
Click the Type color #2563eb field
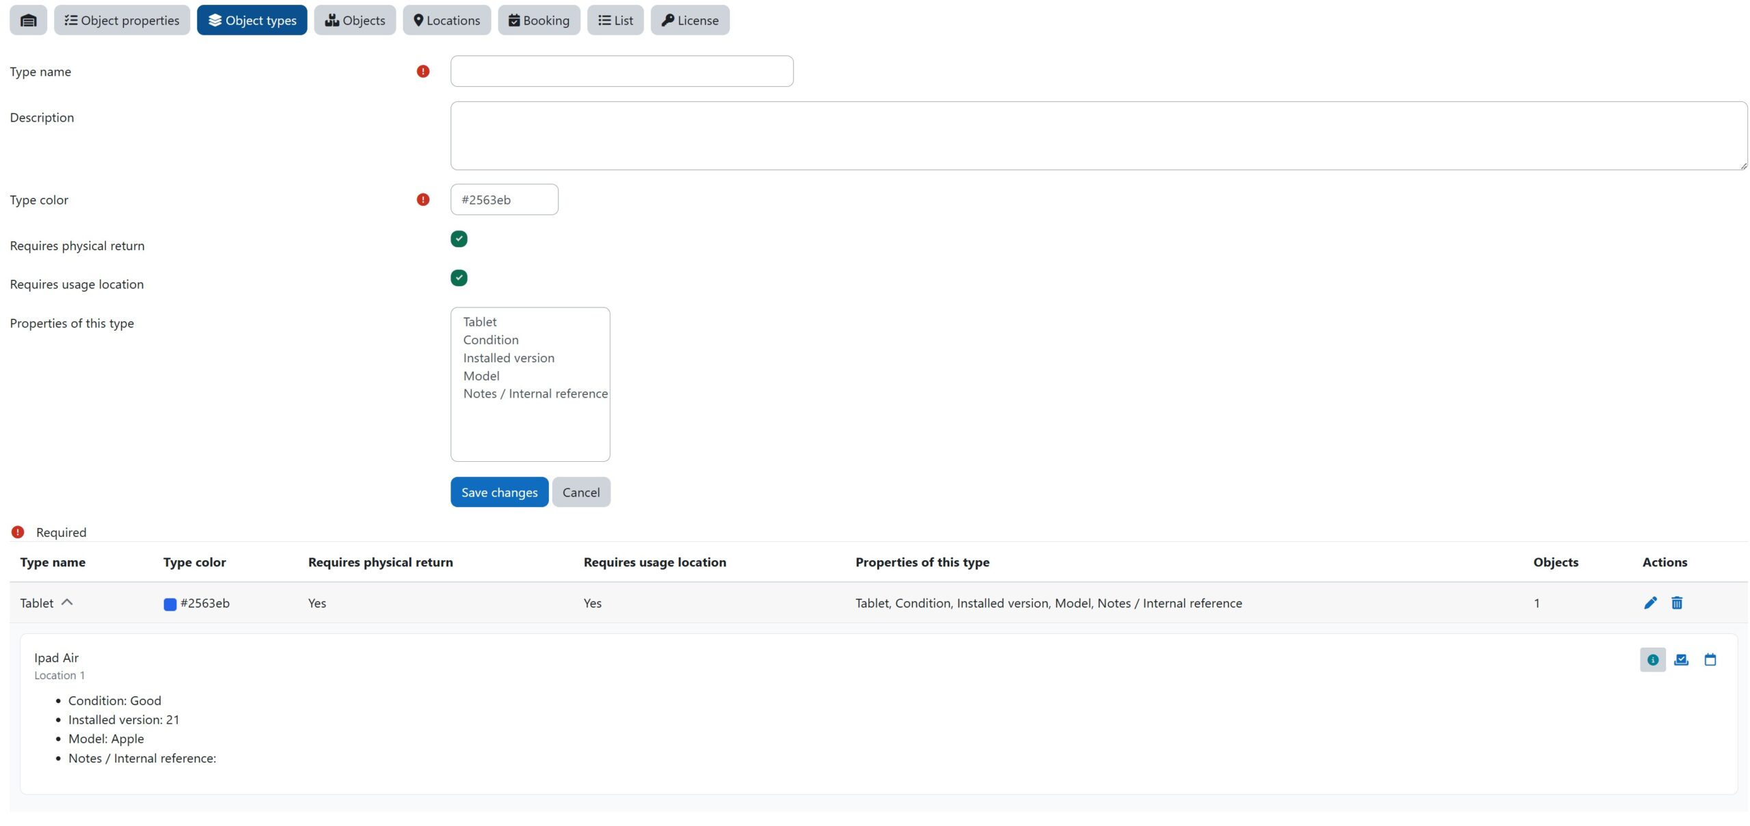click(504, 200)
